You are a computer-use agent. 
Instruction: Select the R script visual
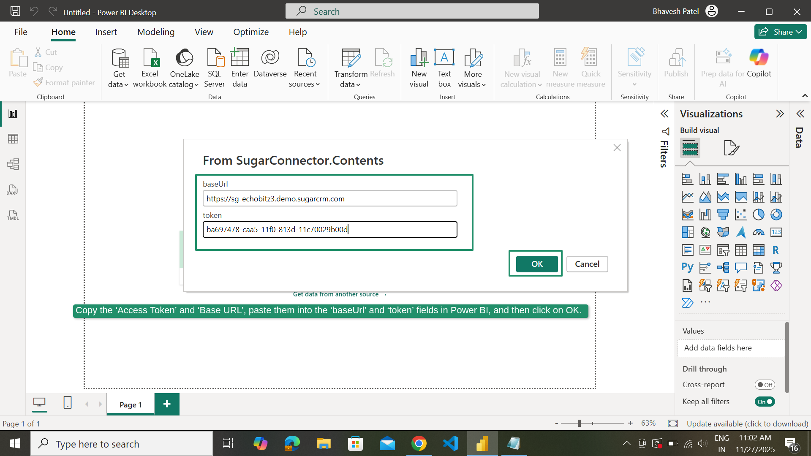tap(776, 250)
